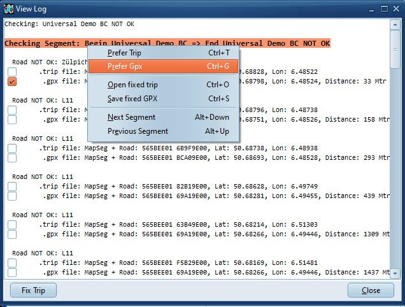This screenshot has width=405, height=307.
Task: Go to Next Segment via context menu
Action: [x=131, y=117]
